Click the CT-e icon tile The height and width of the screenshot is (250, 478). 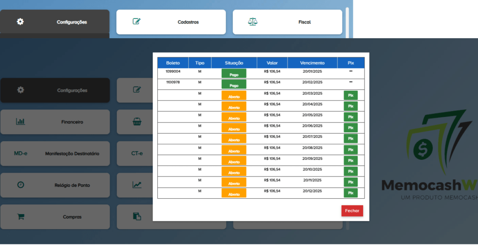137,154
